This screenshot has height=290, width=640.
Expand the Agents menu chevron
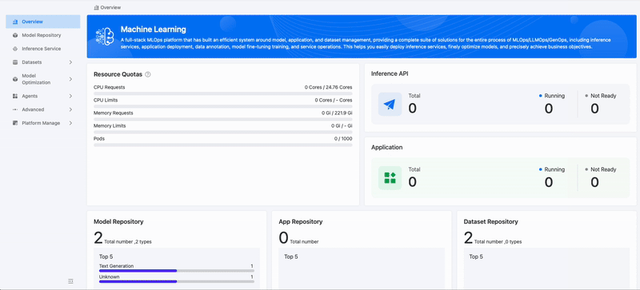[x=70, y=96]
